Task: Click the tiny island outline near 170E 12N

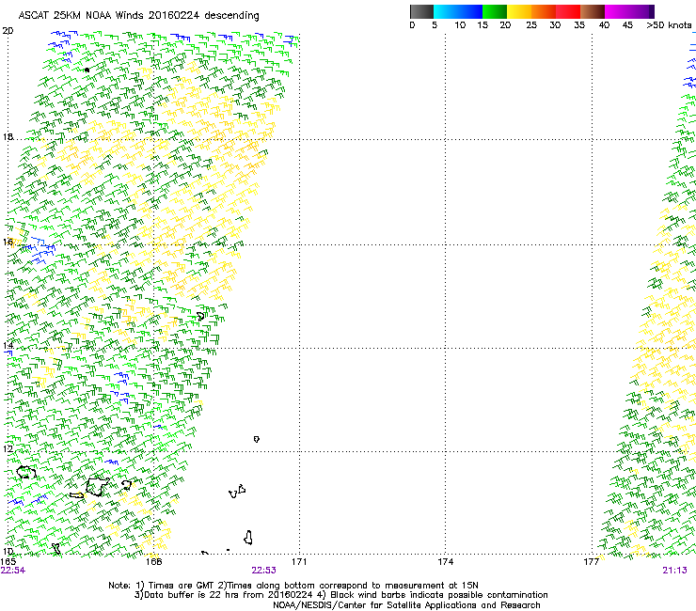Action: [257, 439]
